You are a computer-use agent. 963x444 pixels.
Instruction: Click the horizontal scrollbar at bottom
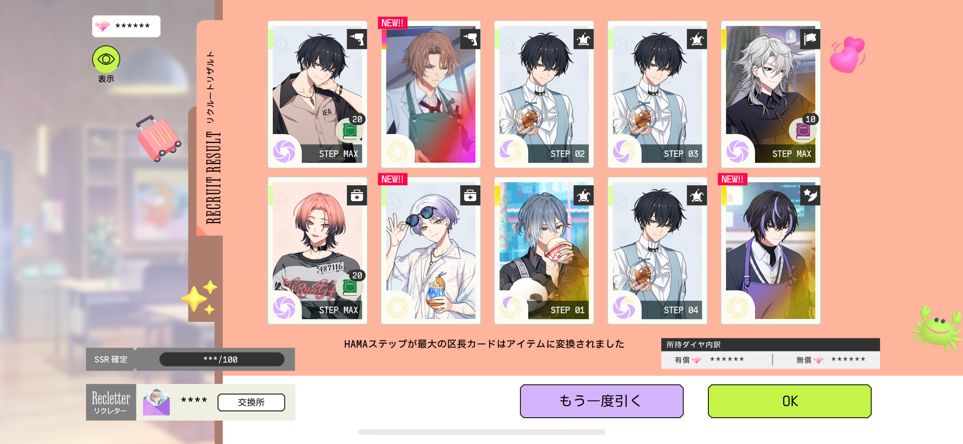481,432
